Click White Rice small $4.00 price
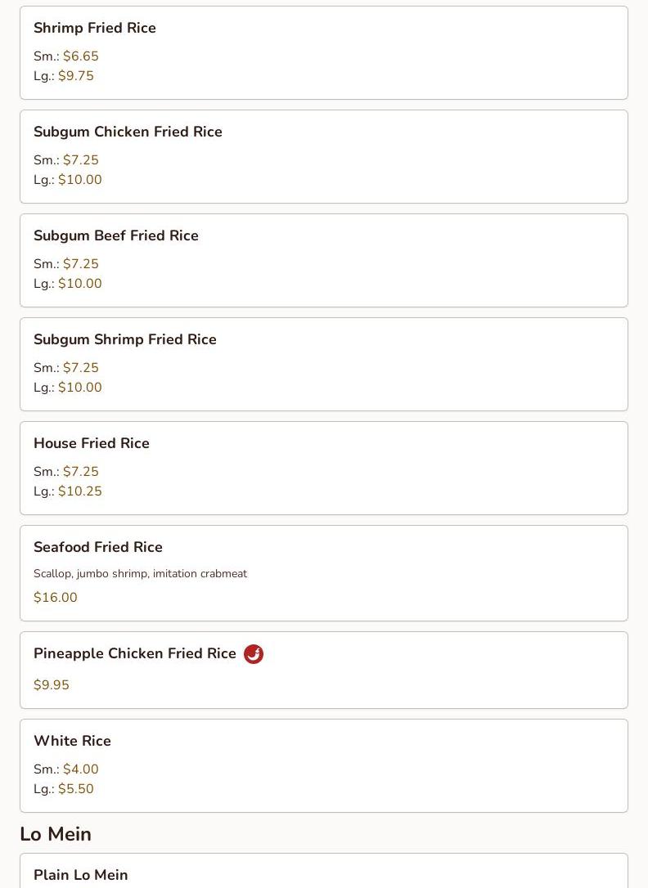The width and height of the screenshot is (648, 888). (81, 769)
